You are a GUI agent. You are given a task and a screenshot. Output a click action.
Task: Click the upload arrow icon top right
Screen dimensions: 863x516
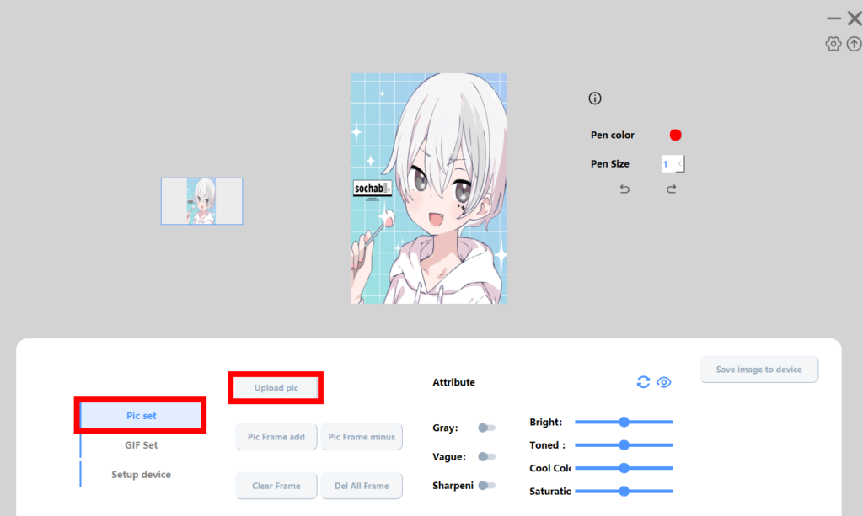tap(855, 43)
